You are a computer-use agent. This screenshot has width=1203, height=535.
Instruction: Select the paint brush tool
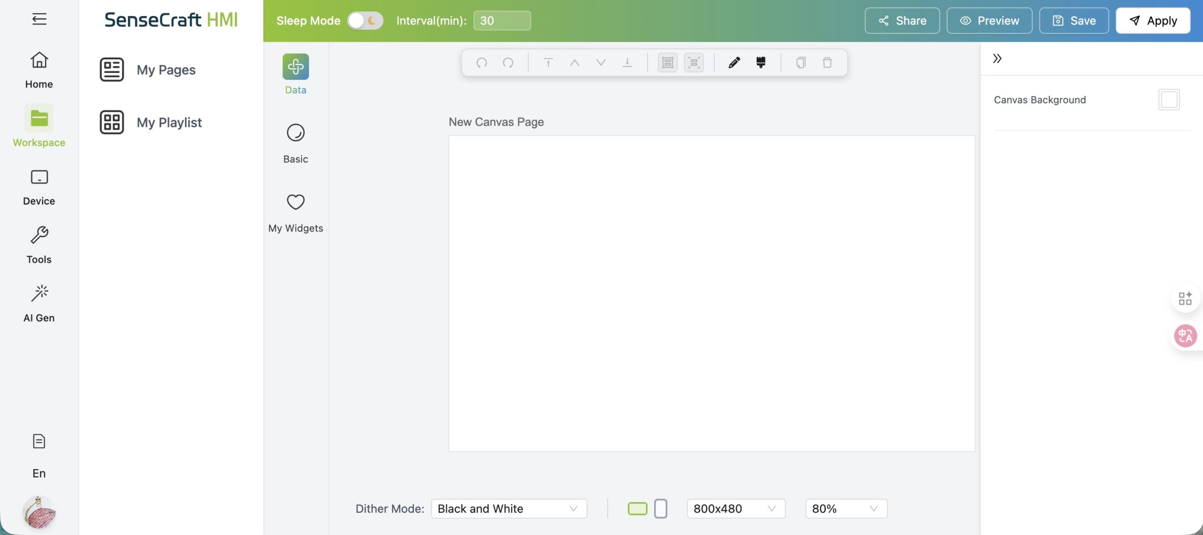point(760,63)
